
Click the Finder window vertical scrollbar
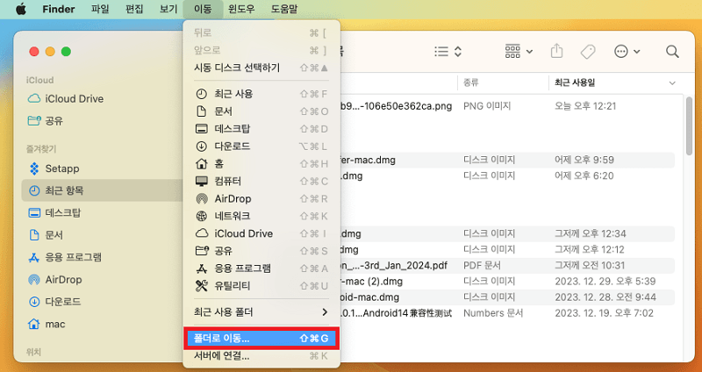click(x=690, y=126)
